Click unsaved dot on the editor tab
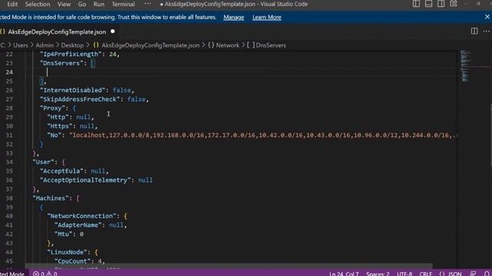The width and height of the screenshot is (492, 276). [113, 31]
